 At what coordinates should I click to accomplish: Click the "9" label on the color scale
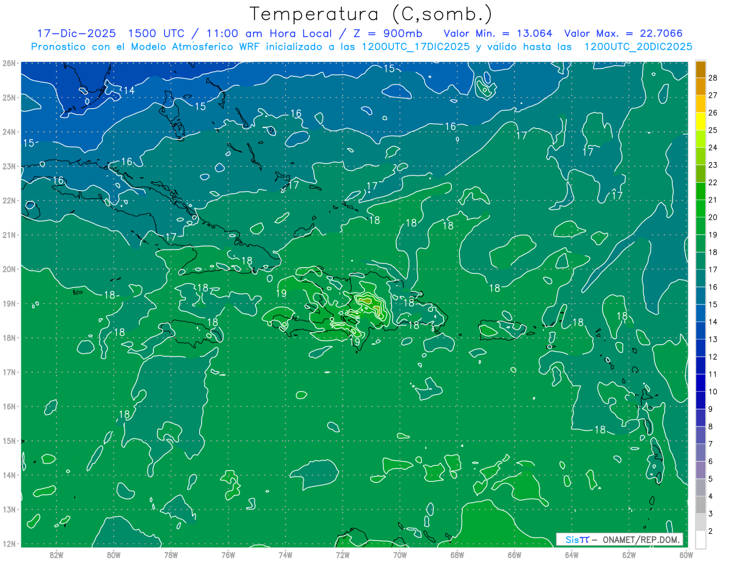pos(710,409)
